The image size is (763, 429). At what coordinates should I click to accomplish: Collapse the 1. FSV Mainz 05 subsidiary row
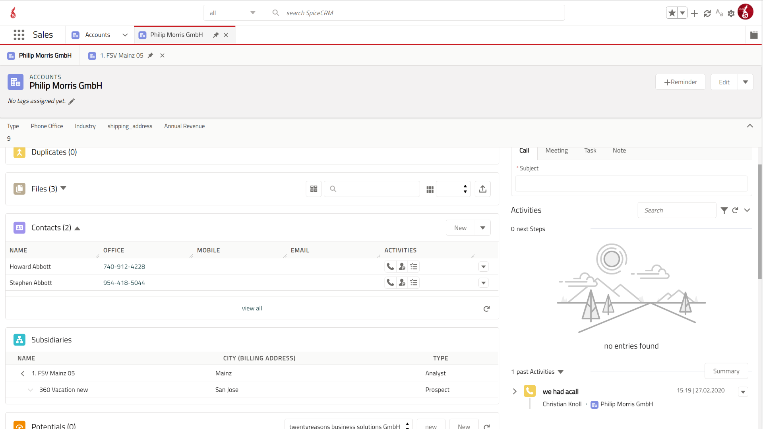click(x=23, y=373)
